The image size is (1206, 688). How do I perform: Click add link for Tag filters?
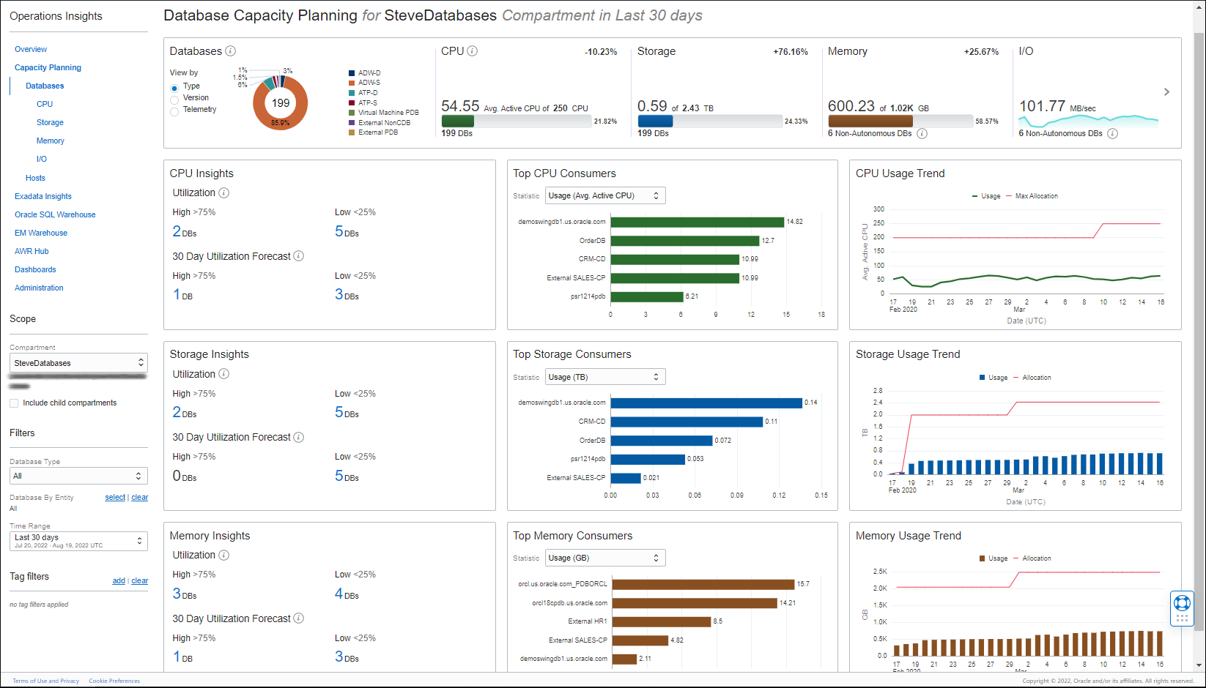coord(119,581)
